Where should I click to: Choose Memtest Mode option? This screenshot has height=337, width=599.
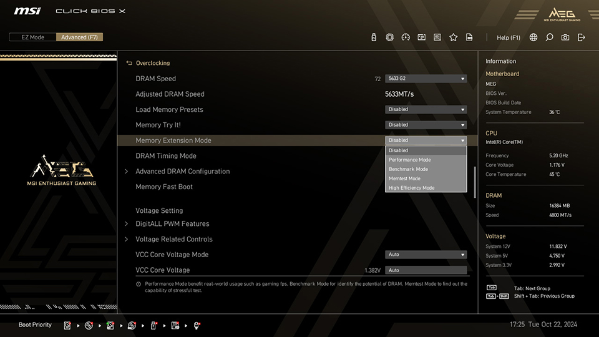click(x=426, y=178)
